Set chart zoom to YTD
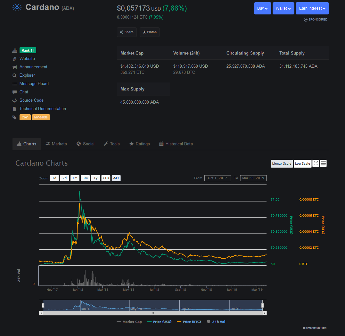The image size is (345, 336). 106,178
